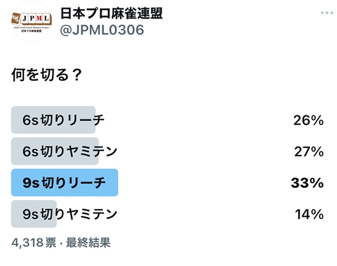Viewport: 337px width, 266px height.
Task: Click the 最終結果 final results text
Action: [x=88, y=242]
